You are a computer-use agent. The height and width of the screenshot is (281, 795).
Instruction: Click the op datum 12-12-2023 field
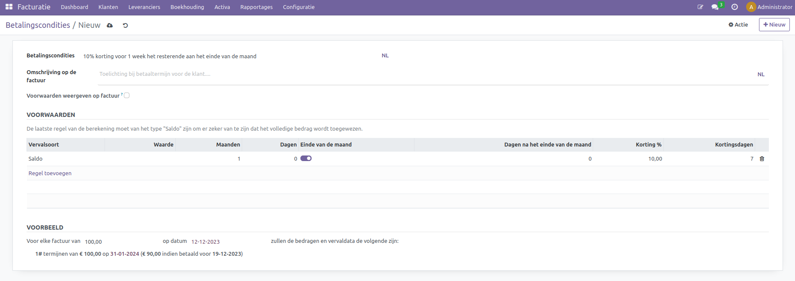click(x=206, y=242)
